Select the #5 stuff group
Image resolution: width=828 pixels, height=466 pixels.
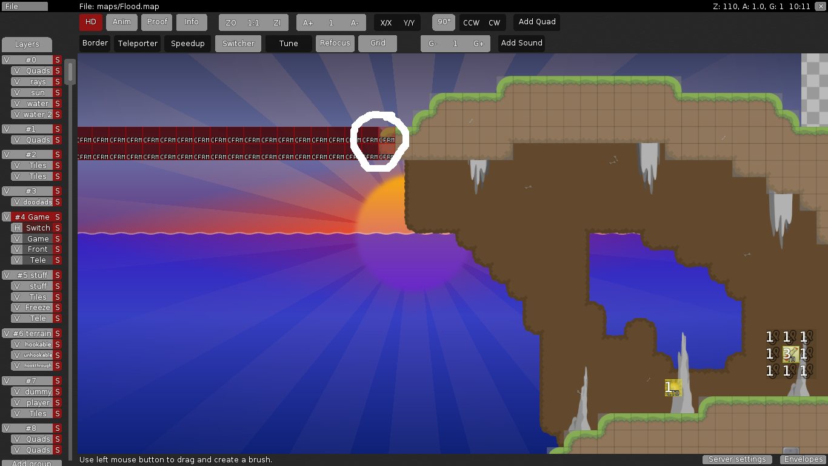32,275
